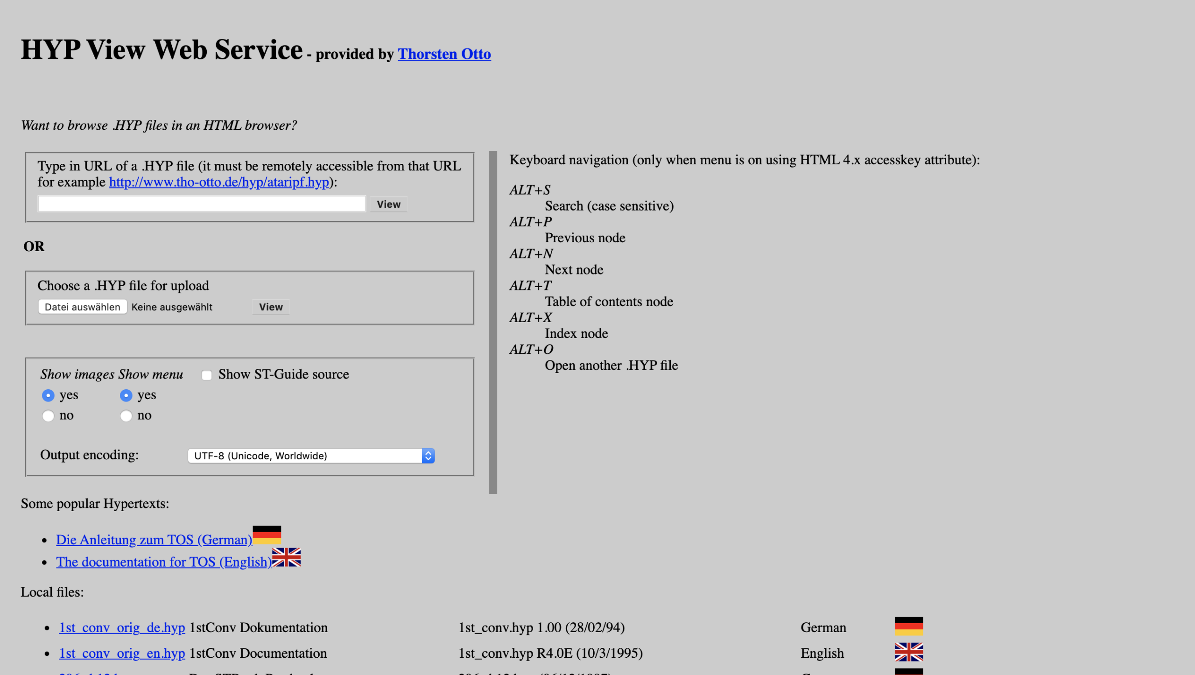Click the UK flag beside documentation for TOS
Screen dimensions: 1195x675
coord(286,557)
